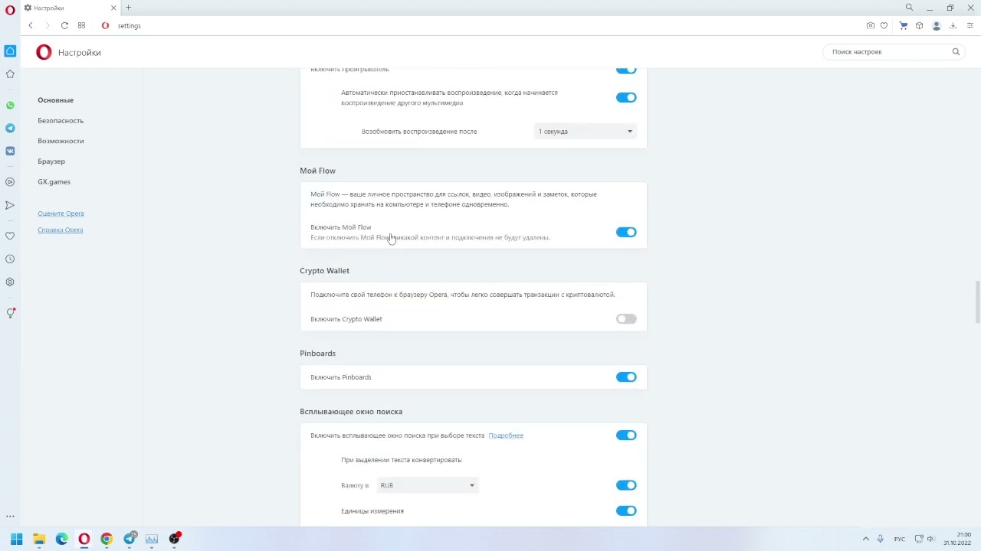Viewport: 981px width, 551px height.
Task: Toggle Единицы измерения switch
Action: [626, 511]
